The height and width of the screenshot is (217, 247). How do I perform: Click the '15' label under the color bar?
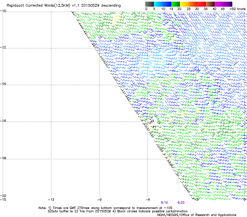[x=171, y=9]
